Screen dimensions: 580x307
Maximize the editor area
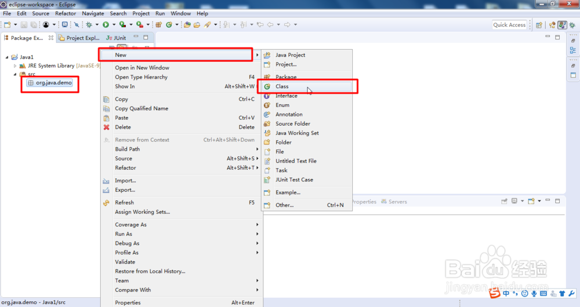pos(557,37)
